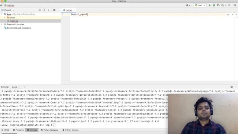
Task: Open Terminal panel settings gear
Action: point(232,87)
